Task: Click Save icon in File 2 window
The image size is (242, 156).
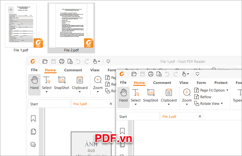Action: point(142,74)
